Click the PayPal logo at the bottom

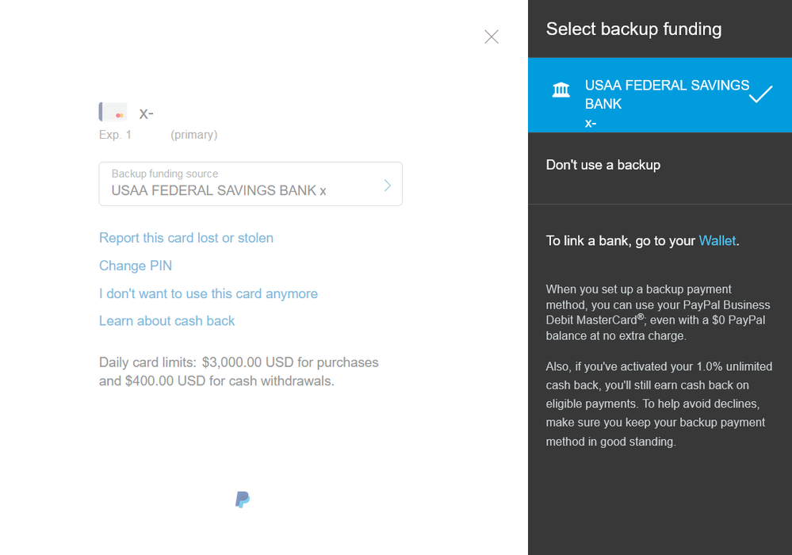coord(242,499)
